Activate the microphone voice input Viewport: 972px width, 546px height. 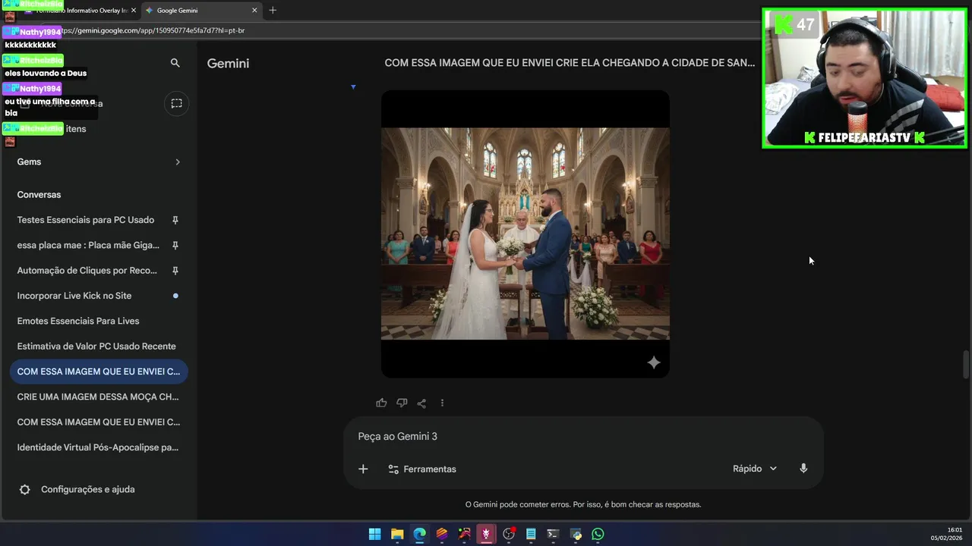click(x=803, y=469)
